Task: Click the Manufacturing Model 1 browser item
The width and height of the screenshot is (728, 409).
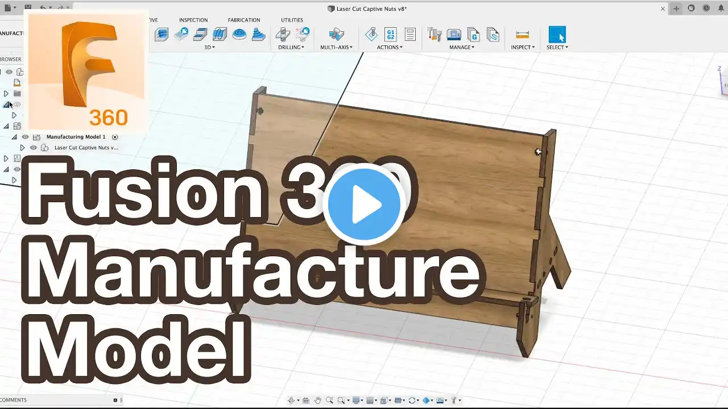Action: pos(76,137)
